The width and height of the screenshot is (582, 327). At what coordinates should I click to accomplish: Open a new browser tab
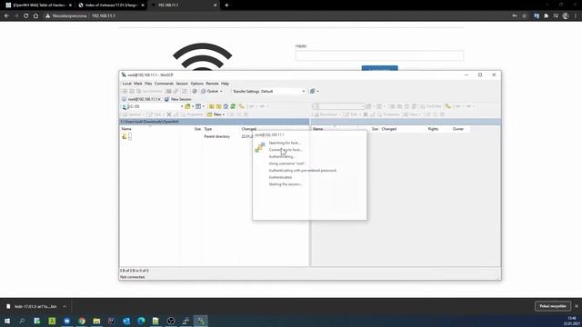point(226,5)
